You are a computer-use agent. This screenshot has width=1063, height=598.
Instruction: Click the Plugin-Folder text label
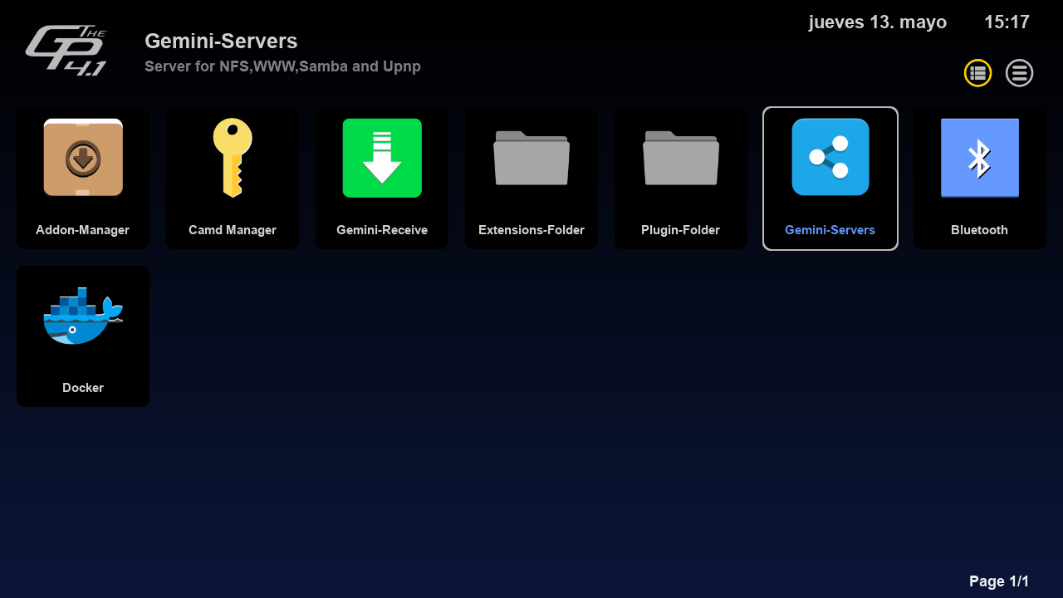click(x=681, y=230)
